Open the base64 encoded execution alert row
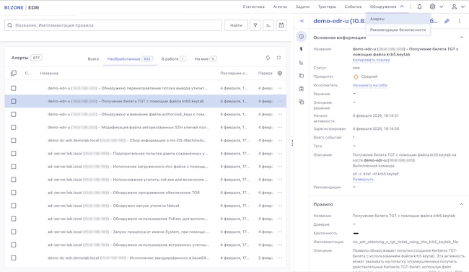The height and width of the screenshot is (272, 469). pyautogui.click(x=145, y=258)
